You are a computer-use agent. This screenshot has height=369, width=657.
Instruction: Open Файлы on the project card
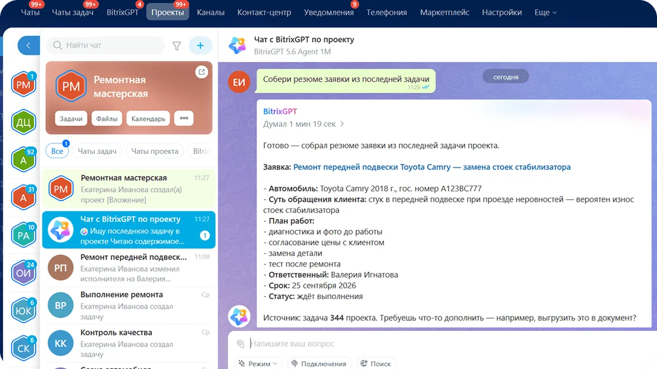pyautogui.click(x=107, y=119)
